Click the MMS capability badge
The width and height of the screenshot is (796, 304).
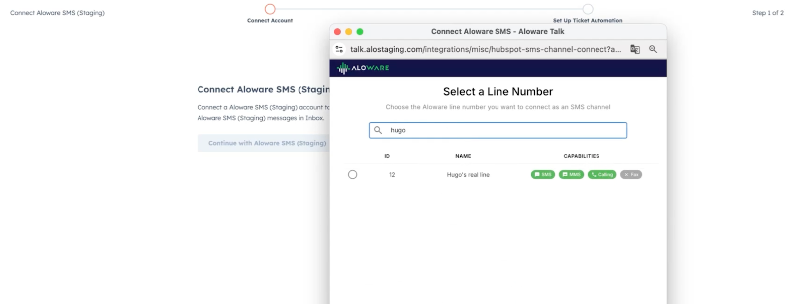(571, 174)
